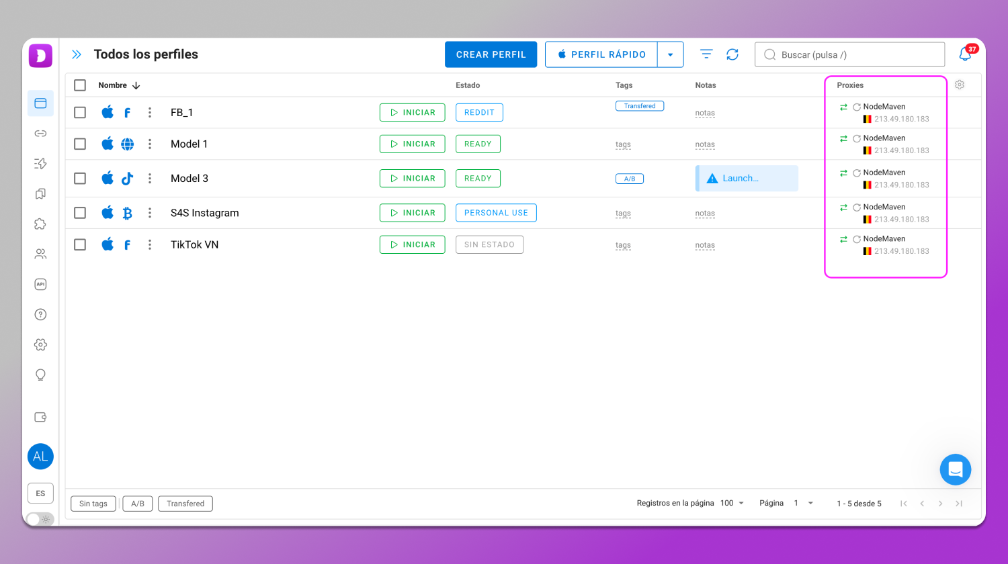Open the PERSONAL USE status of S4S Instagram
Image resolution: width=1008 pixels, height=564 pixels.
coord(496,213)
